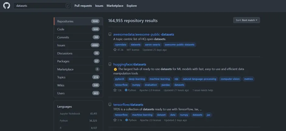Go to Marketplace in top navigation
The height and width of the screenshot is (131, 286).
pyautogui.click(x=115, y=6)
